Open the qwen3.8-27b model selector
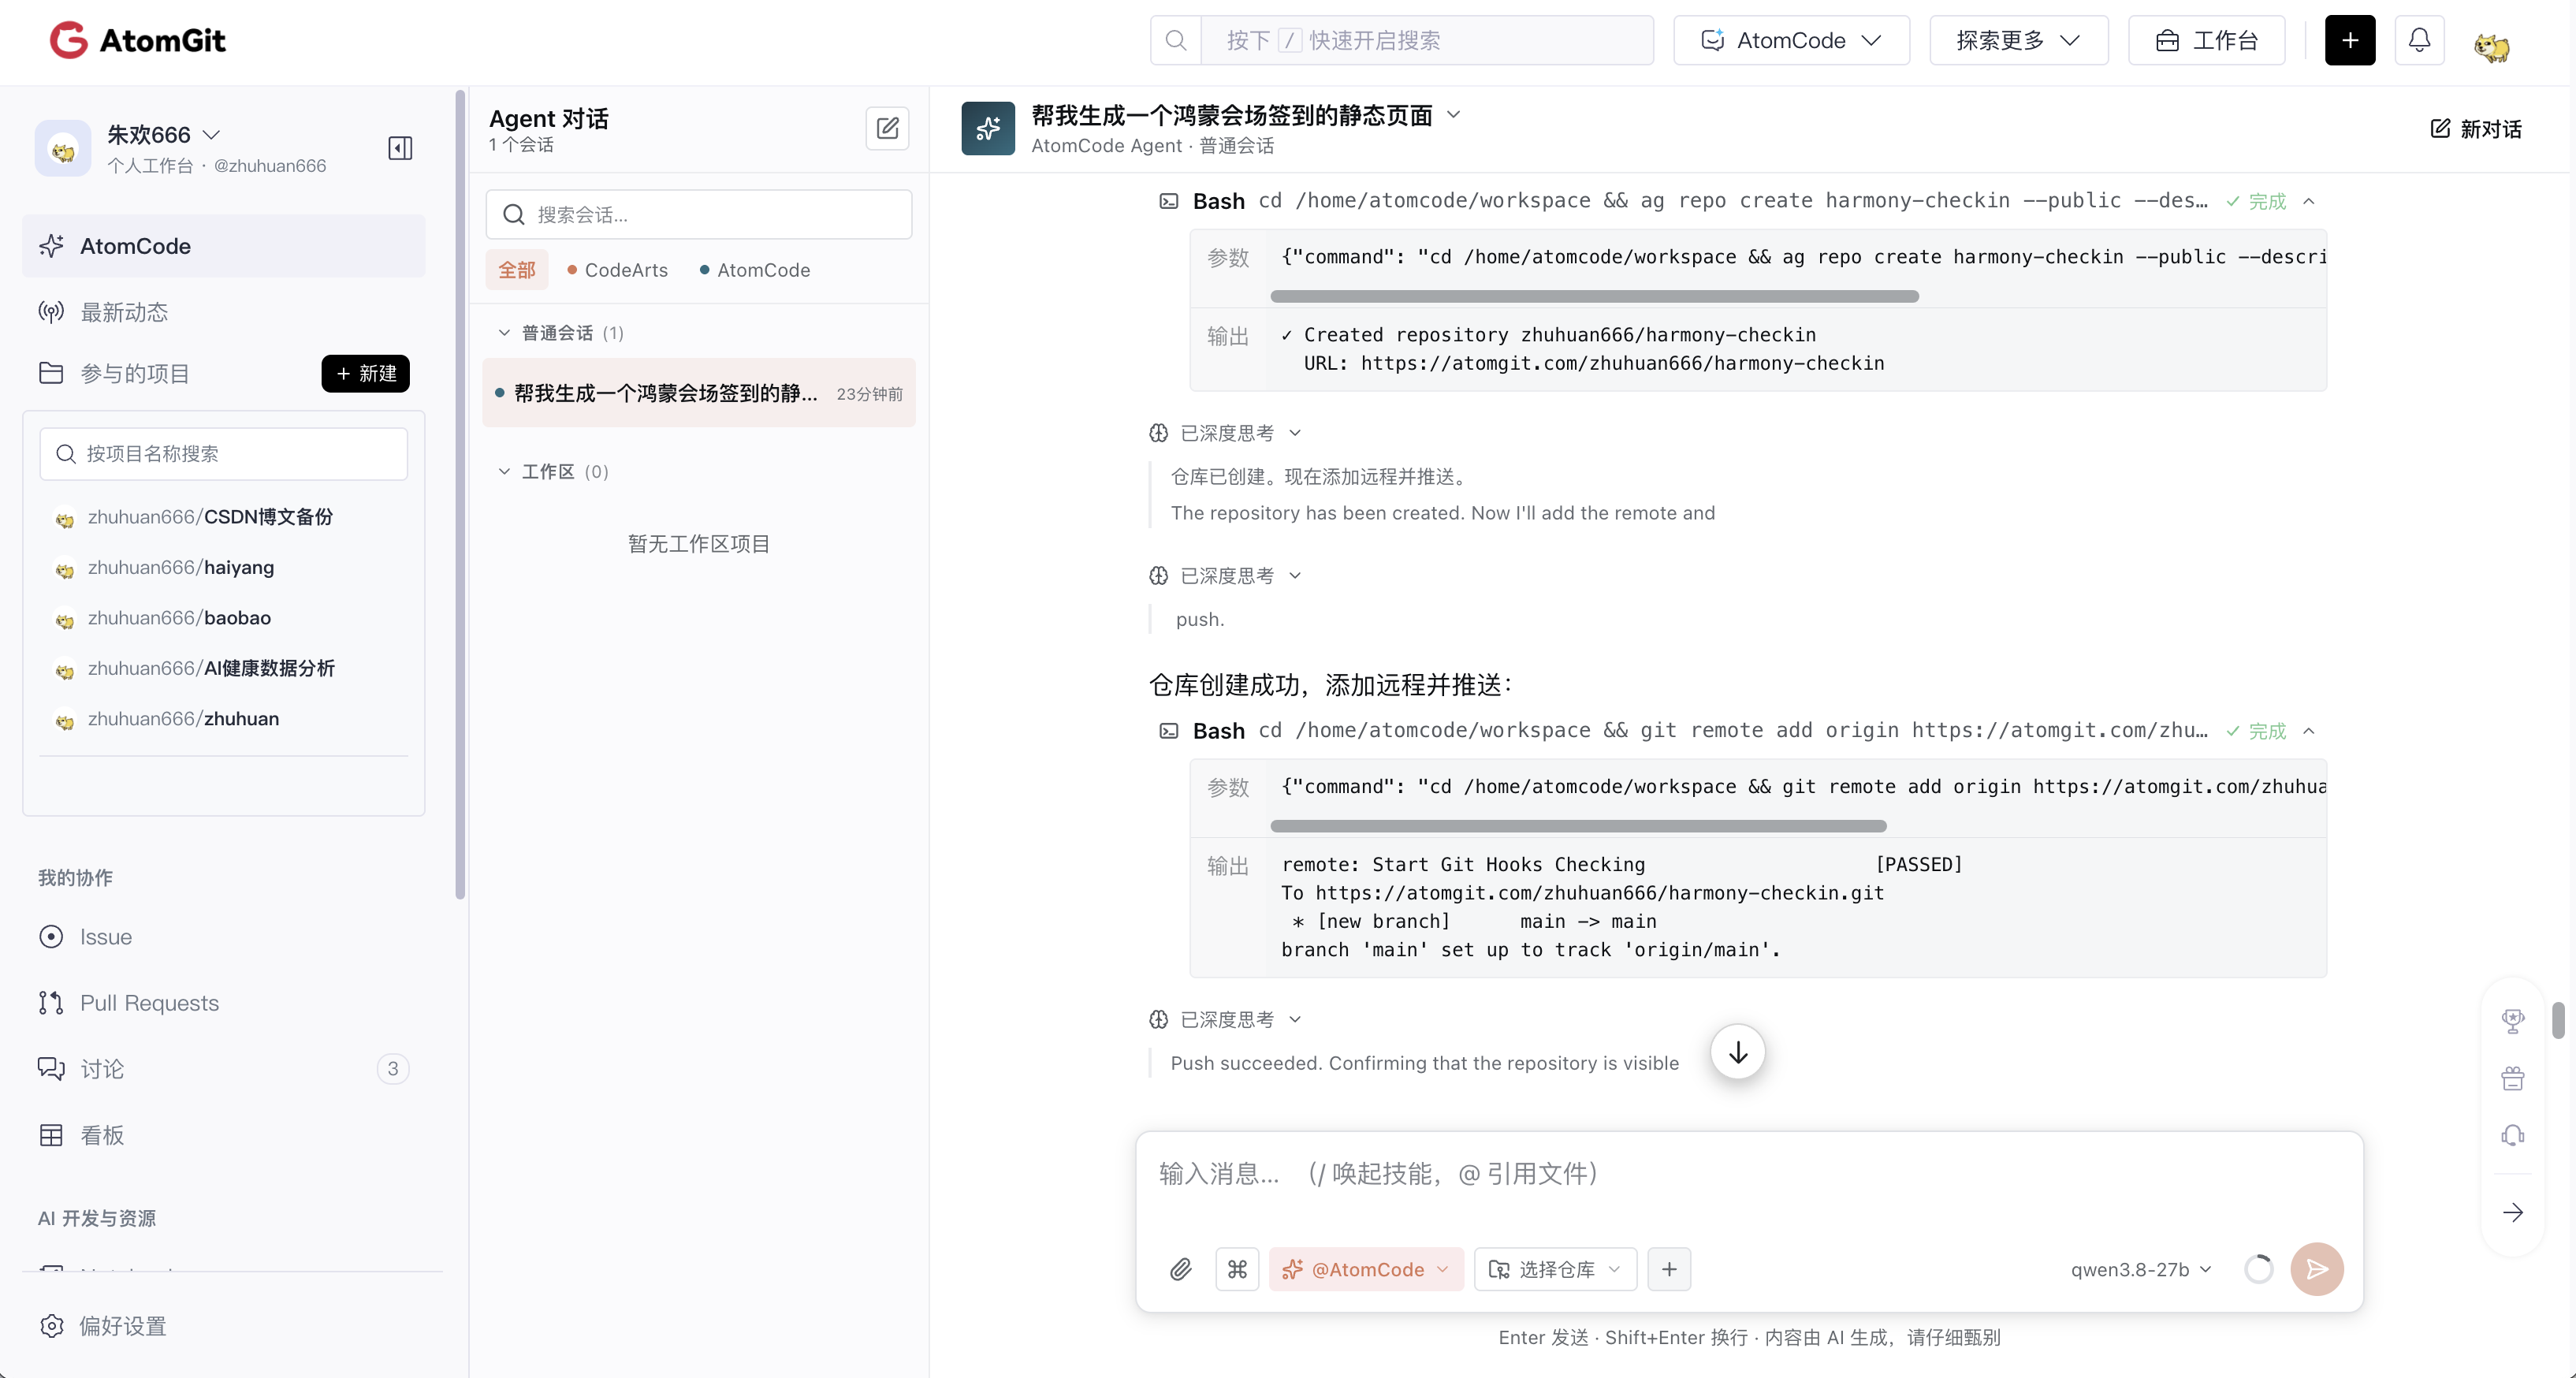 click(x=2141, y=1269)
